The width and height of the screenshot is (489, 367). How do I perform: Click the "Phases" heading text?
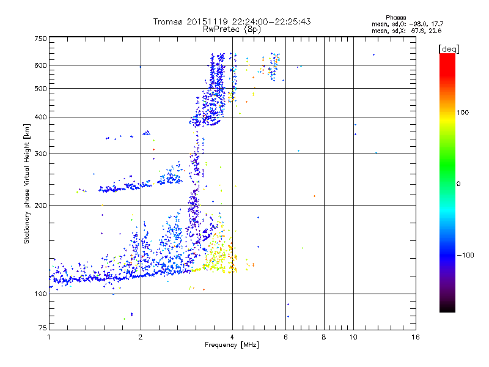click(395, 18)
